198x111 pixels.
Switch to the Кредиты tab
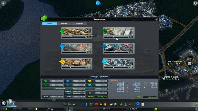coord(80,23)
